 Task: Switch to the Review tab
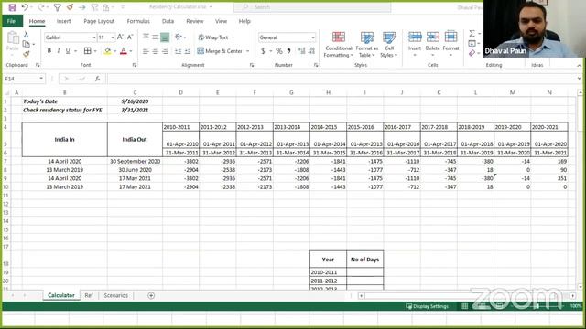[195, 21]
